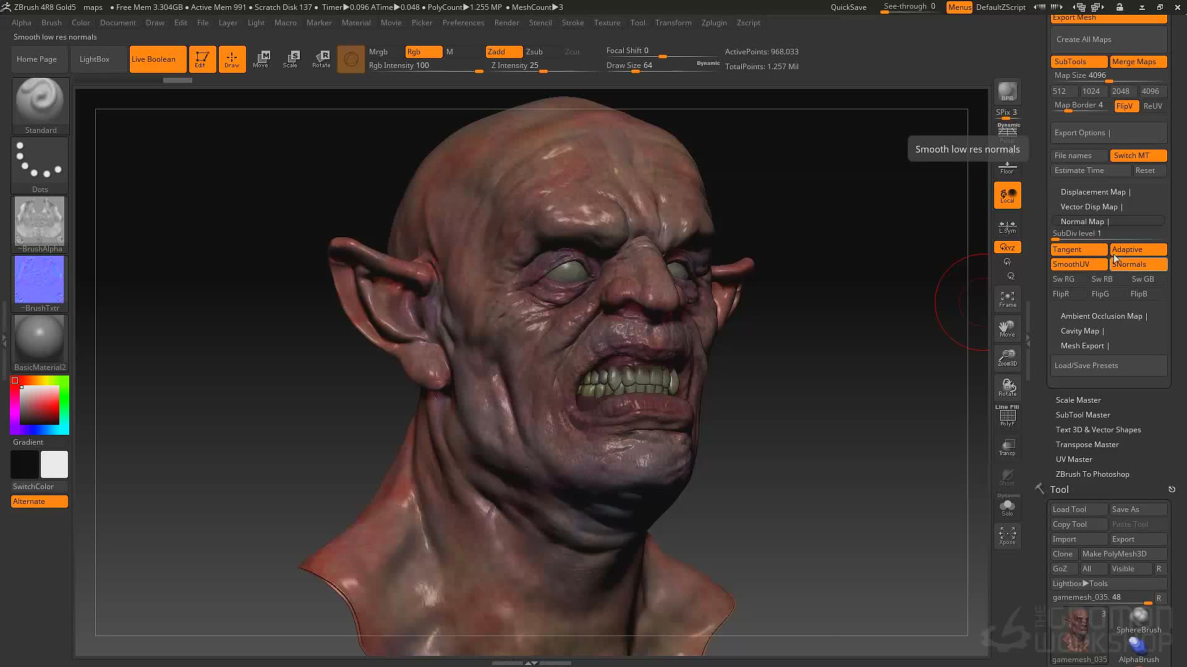The width and height of the screenshot is (1187, 667).
Task: Pick a color in the color picker square
Action: (40, 405)
